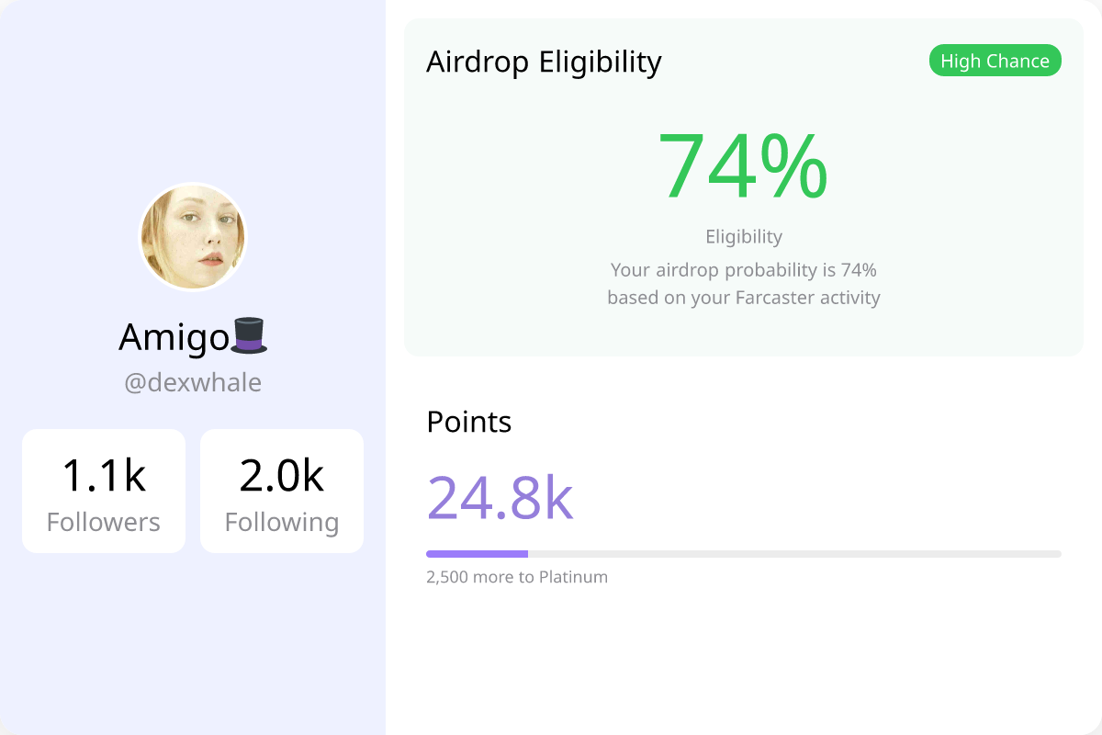The image size is (1102, 735).
Task: Open the 2.0k Following card
Action: pos(282,491)
